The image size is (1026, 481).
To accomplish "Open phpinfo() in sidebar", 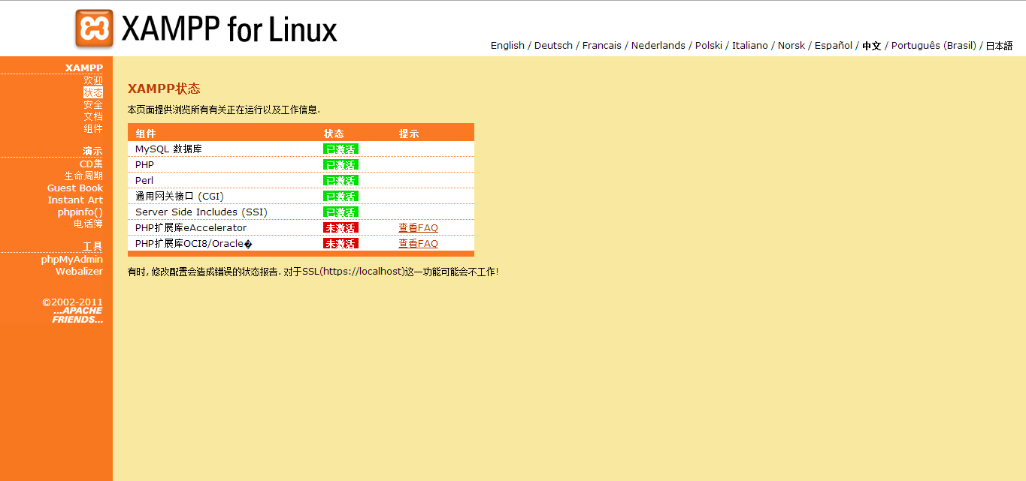I will (x=80, y=212).
